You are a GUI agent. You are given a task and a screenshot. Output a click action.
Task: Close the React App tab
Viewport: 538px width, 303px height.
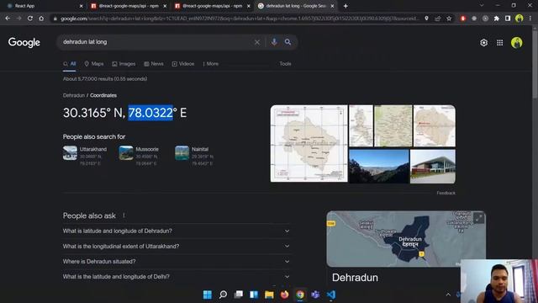pyautogui.click(x=82, y=6)
